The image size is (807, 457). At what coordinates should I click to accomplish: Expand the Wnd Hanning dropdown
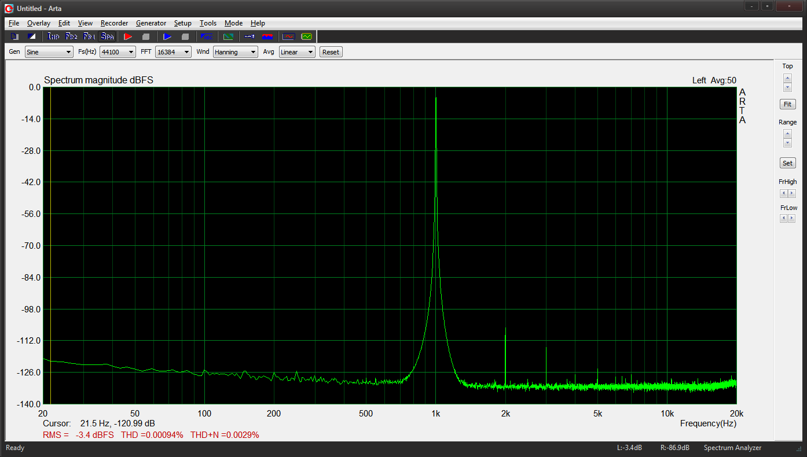click(236, 52)
